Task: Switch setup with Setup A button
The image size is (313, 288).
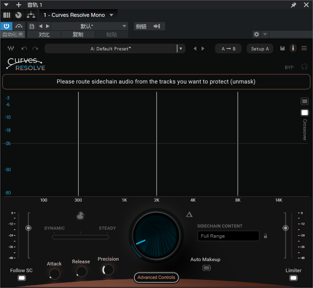Action: [x=260, y=48]
